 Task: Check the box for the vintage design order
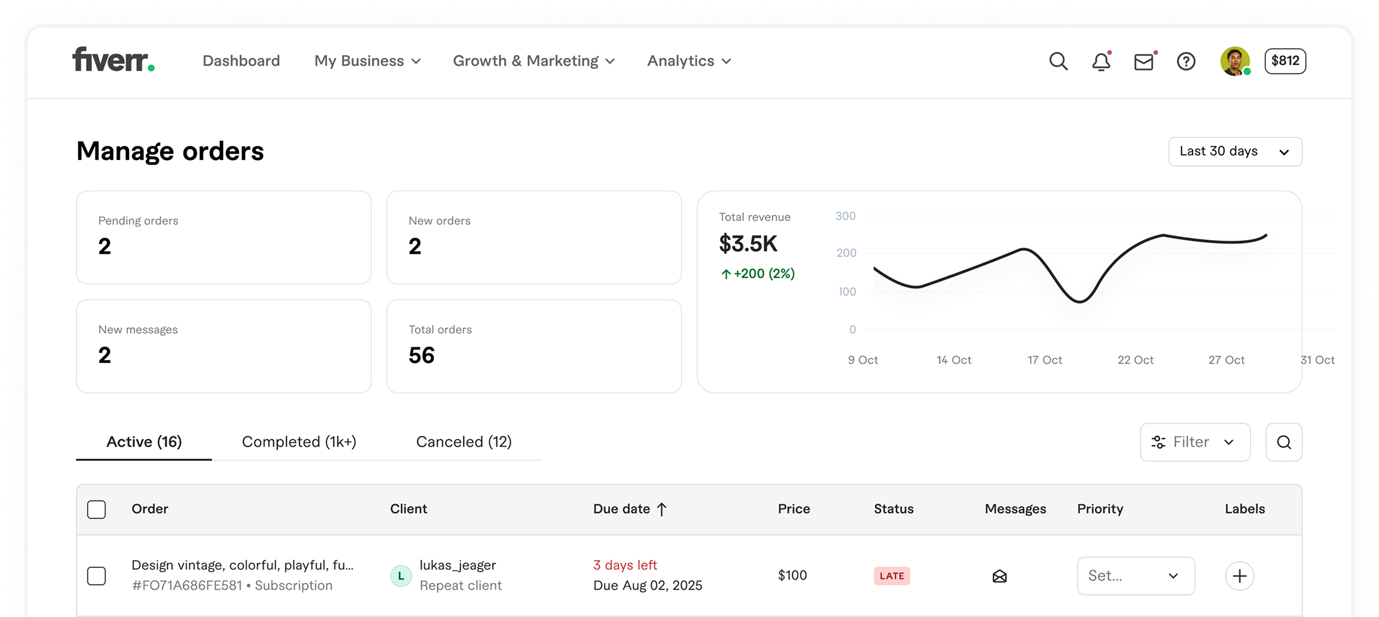pyautogui.click(x=96, y=576)
